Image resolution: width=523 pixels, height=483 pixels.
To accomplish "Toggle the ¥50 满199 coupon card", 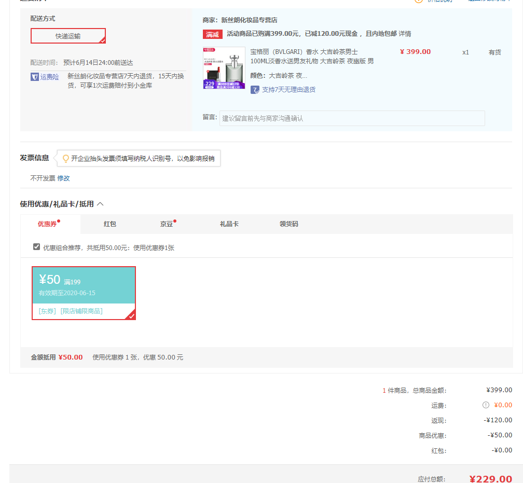I will (84, 293).
